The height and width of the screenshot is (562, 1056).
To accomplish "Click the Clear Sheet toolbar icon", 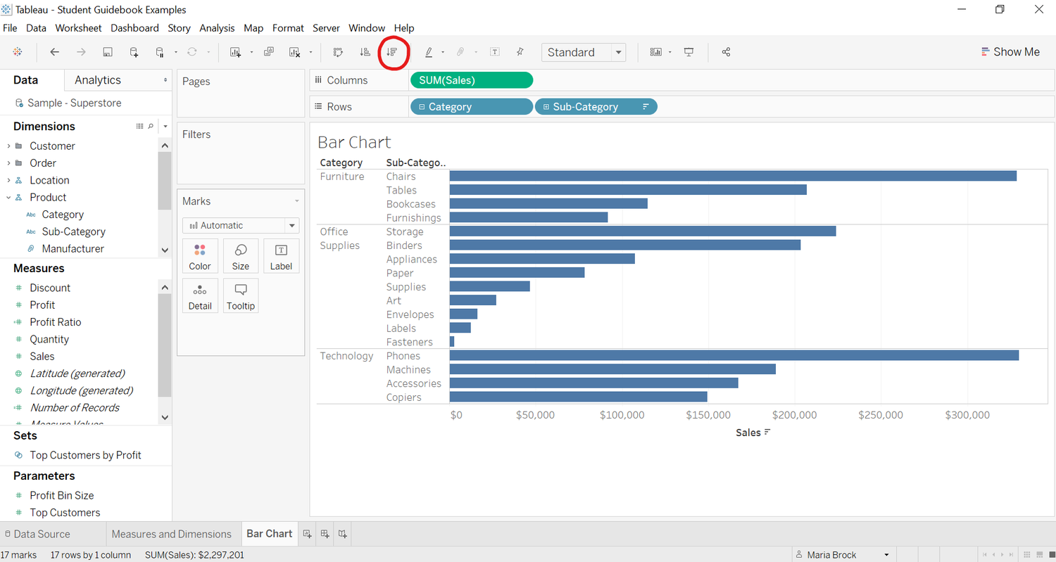I will pyautogui.click(x=294, y=51).
